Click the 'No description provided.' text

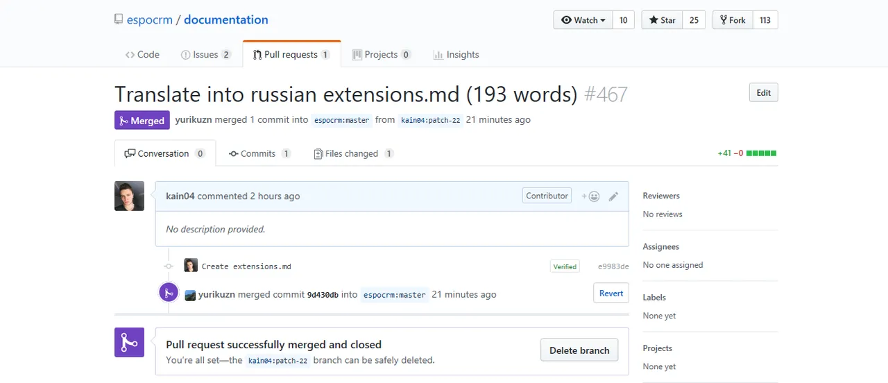coord(216,229)
